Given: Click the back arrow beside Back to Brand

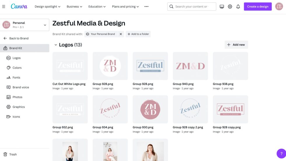Looking at the screenshot, I should [5, 38].
